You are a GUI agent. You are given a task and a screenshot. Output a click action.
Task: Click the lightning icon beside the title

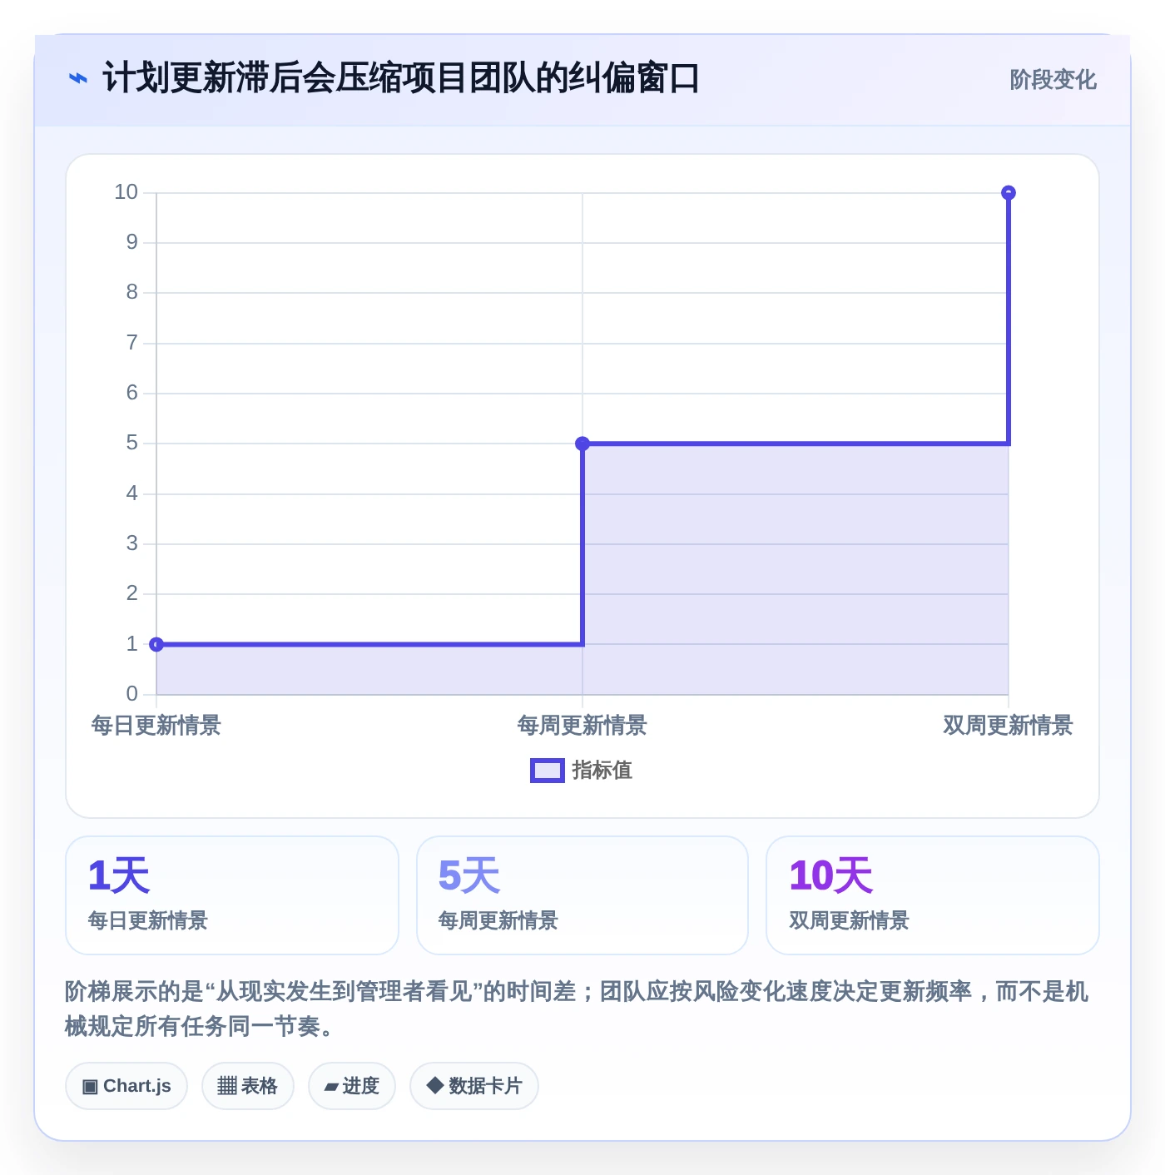click(77, 79)
